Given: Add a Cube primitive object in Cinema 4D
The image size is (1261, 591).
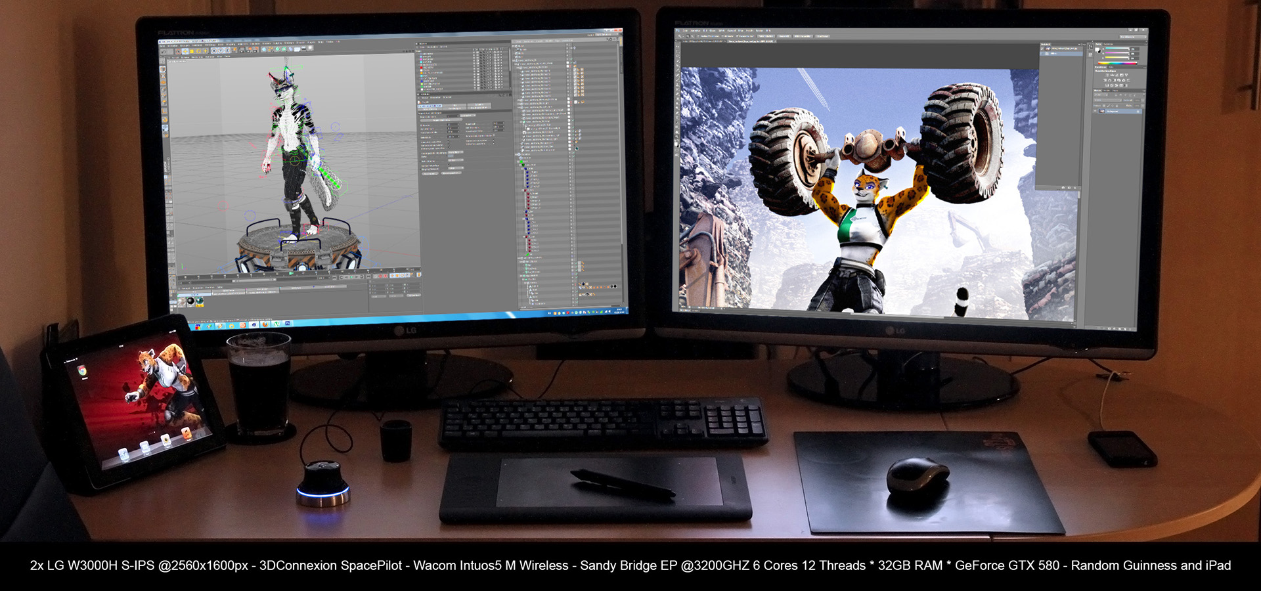Looking at the screenshot, I should (264, 49).
